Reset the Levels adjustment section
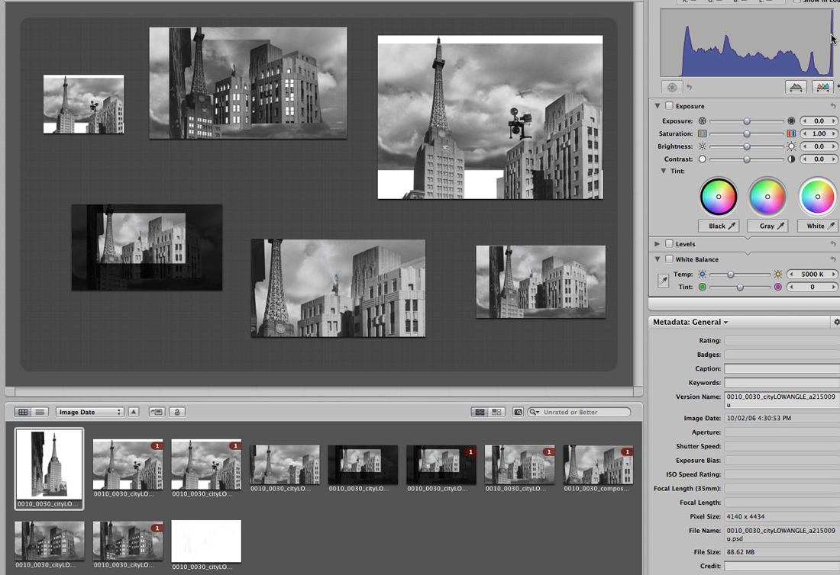Viewport: 840px width, 575px height. pos(832,244)
